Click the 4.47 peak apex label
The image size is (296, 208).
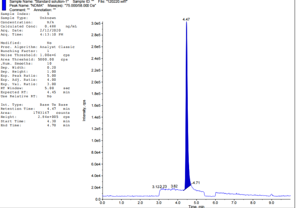pyautogui.click(x=186, y=19)
